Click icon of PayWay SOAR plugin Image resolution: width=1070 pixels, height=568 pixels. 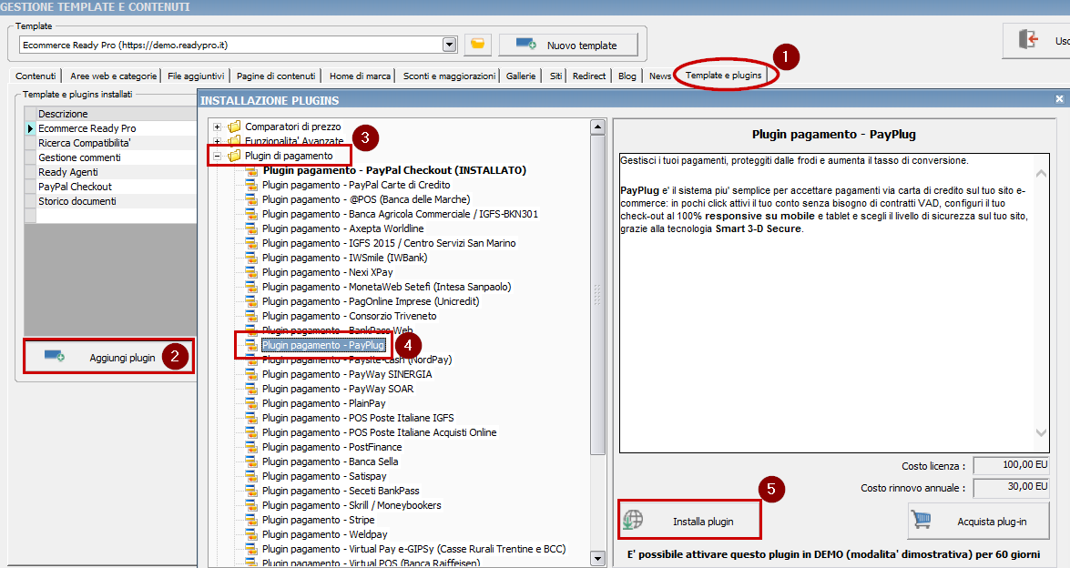(251, 389)
